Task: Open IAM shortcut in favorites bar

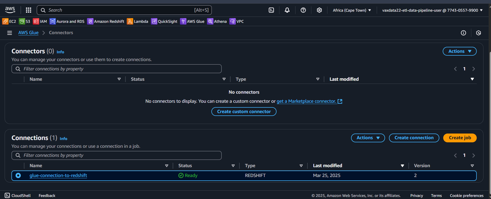Action: click(x=40, y=21)
